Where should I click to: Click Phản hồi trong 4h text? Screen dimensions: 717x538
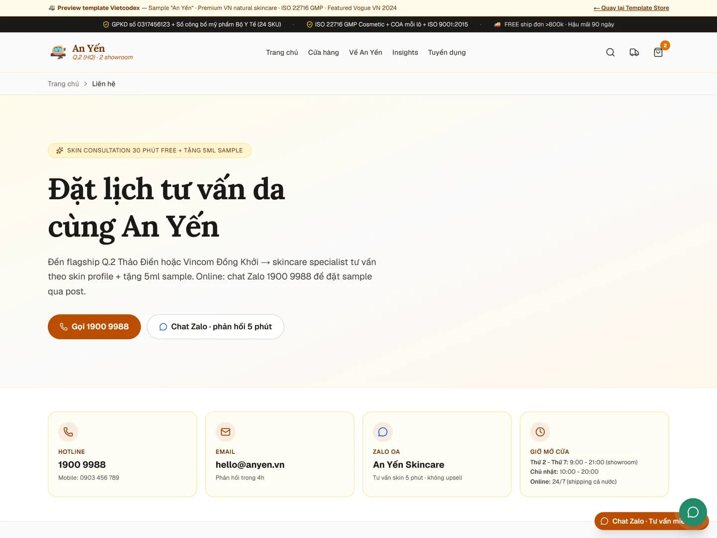pos(240,478)
